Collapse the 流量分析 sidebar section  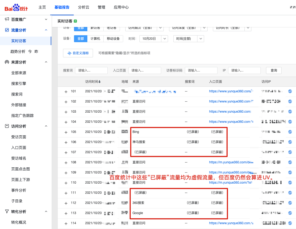pyautogui.click(x=46, y=30)
